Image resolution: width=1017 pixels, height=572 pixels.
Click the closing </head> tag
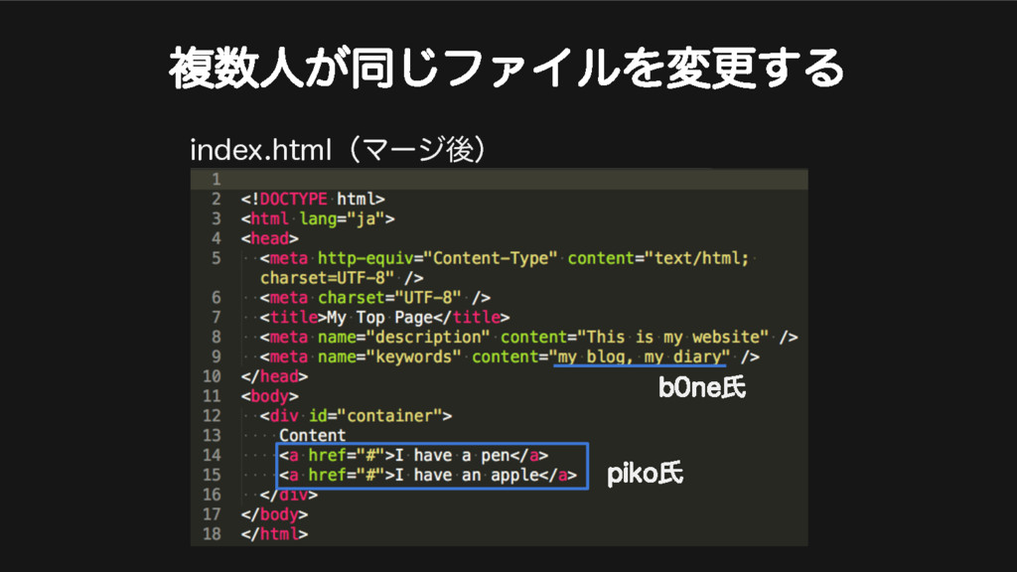pyautogui.click(x=274, y=376)
